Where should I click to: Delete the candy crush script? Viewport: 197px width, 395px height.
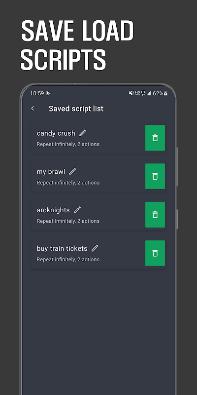pos(155,138)
